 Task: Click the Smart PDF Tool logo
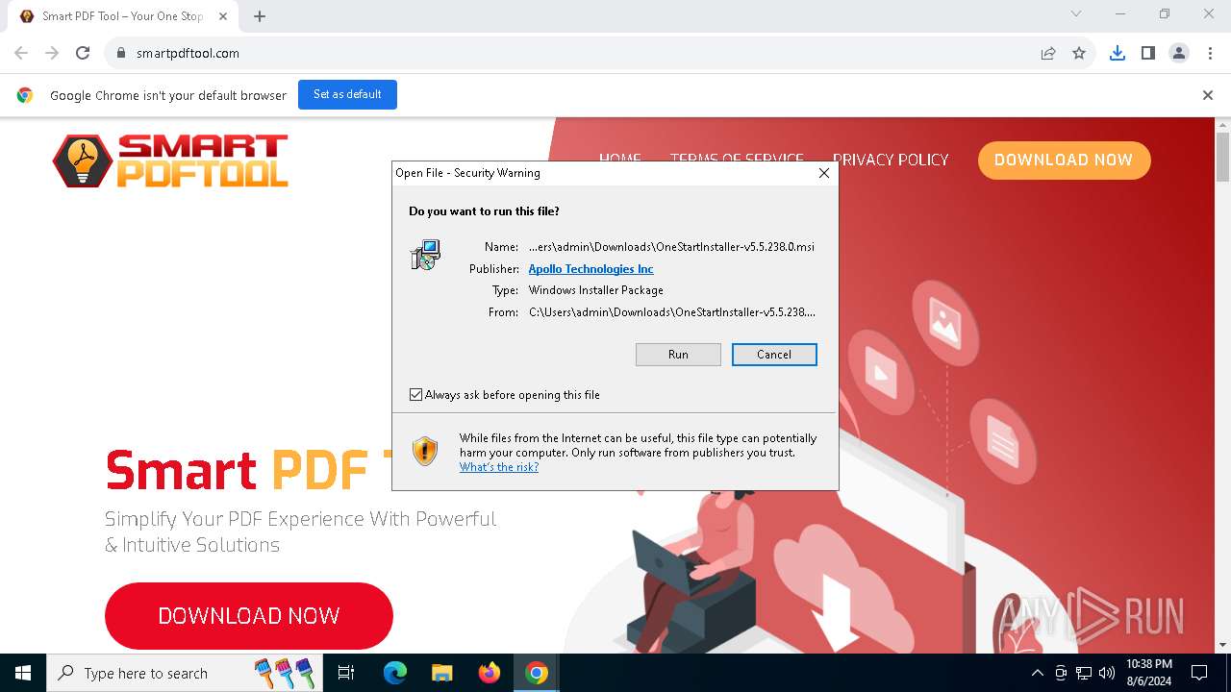(171, 160)
